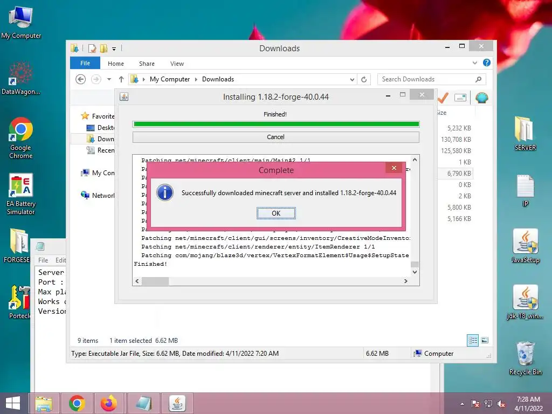This screenshot has width=552, height=414.
Task: Open Chrome from taskbar
Action: pos(77,403)
